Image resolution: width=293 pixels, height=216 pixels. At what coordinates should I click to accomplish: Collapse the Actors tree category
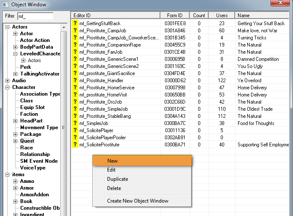click(x=8, y=27)
